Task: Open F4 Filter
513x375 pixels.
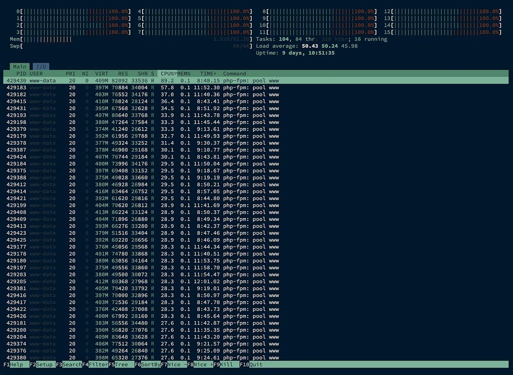Action: coord(95,365)
